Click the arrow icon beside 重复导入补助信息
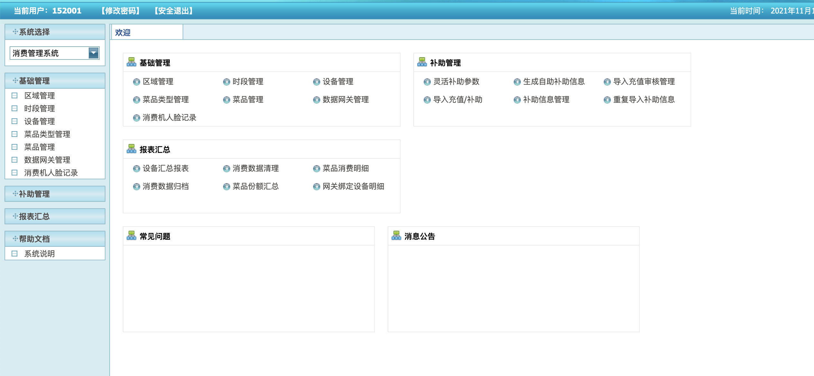Image resolution: width=814 pixels, height=376 pixels. [x=607, y=100]
